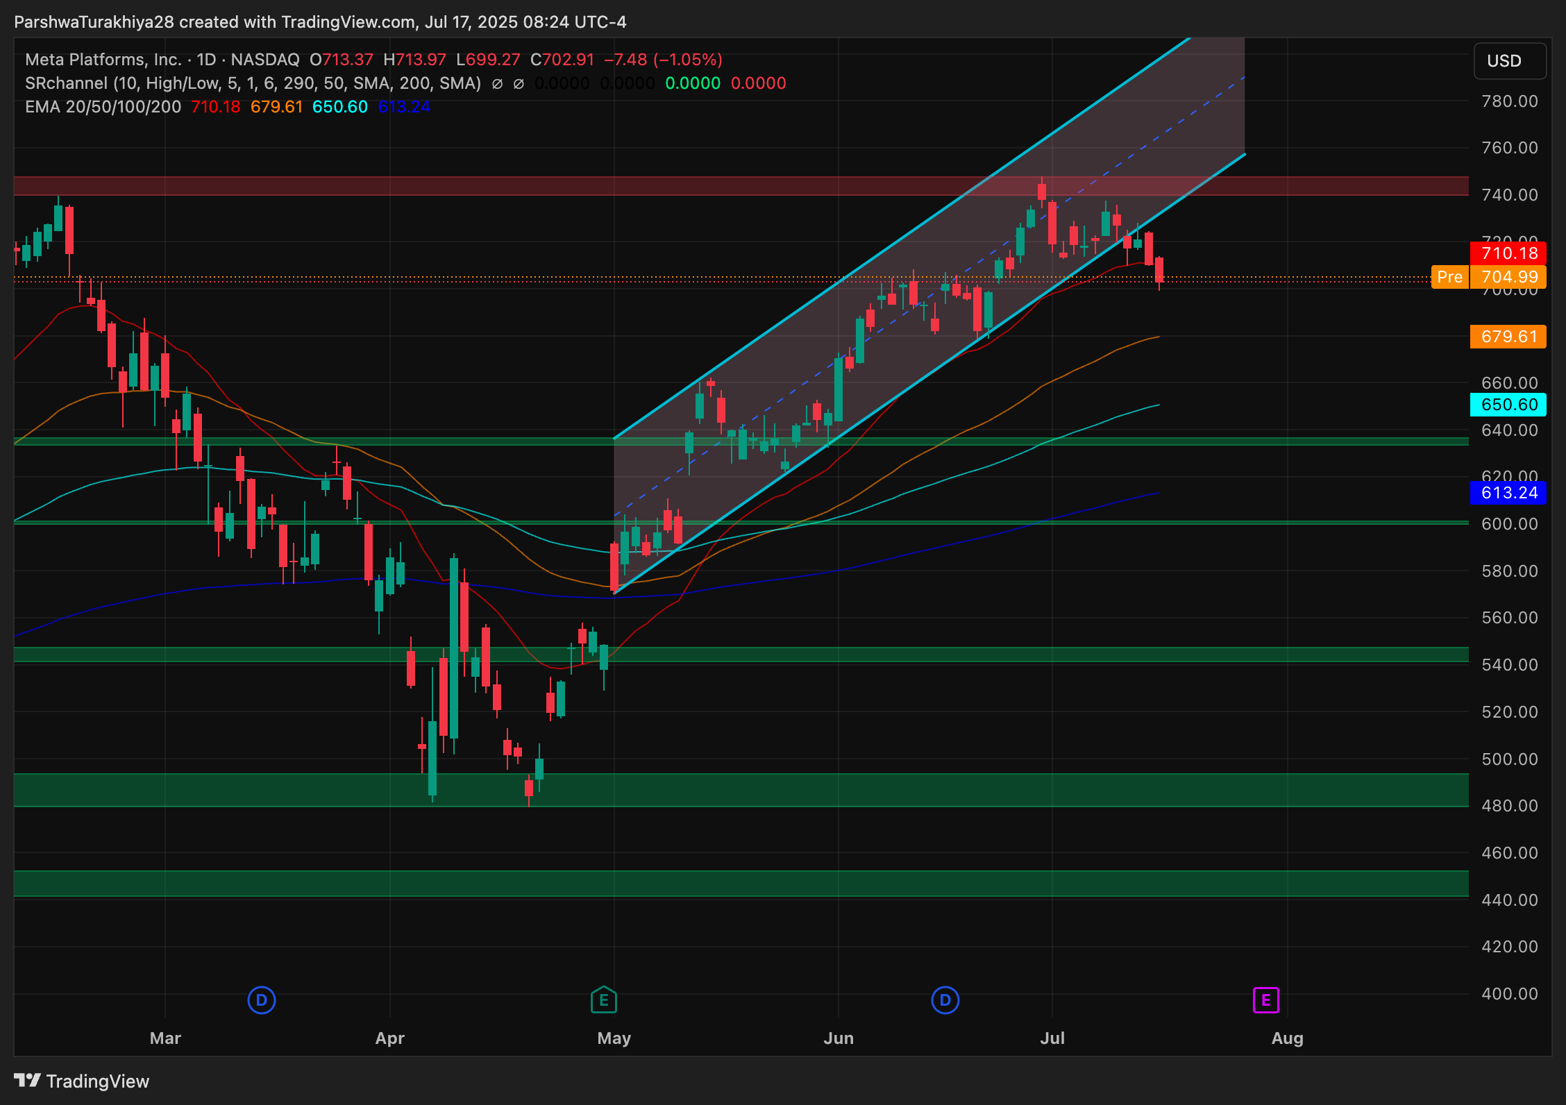This screenshot has height=1105, width=1566.
Task: Click the orange 679.61 EMA price label
Action: (1508, 337)
